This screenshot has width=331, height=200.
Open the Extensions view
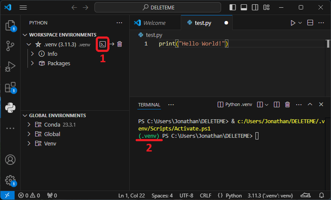[x=9, y=88]
